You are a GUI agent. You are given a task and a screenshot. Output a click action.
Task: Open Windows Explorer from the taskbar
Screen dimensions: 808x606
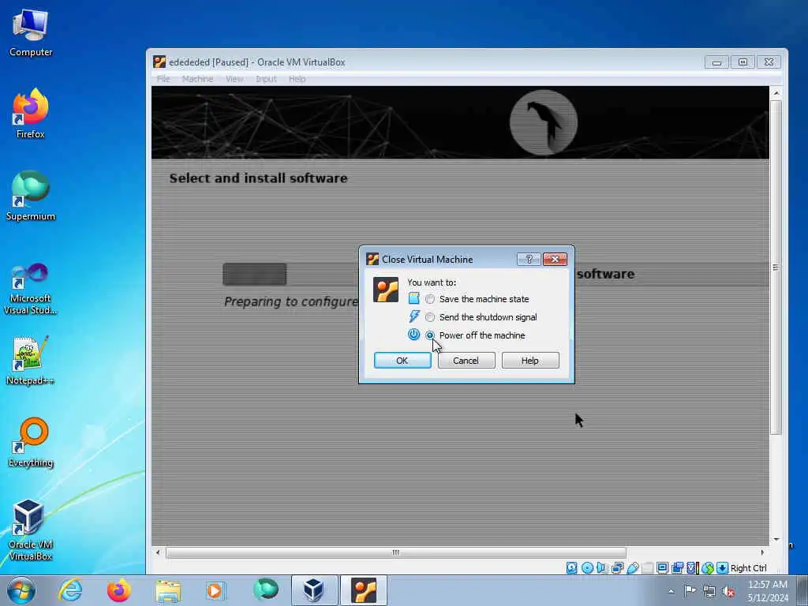click(168, 590)
